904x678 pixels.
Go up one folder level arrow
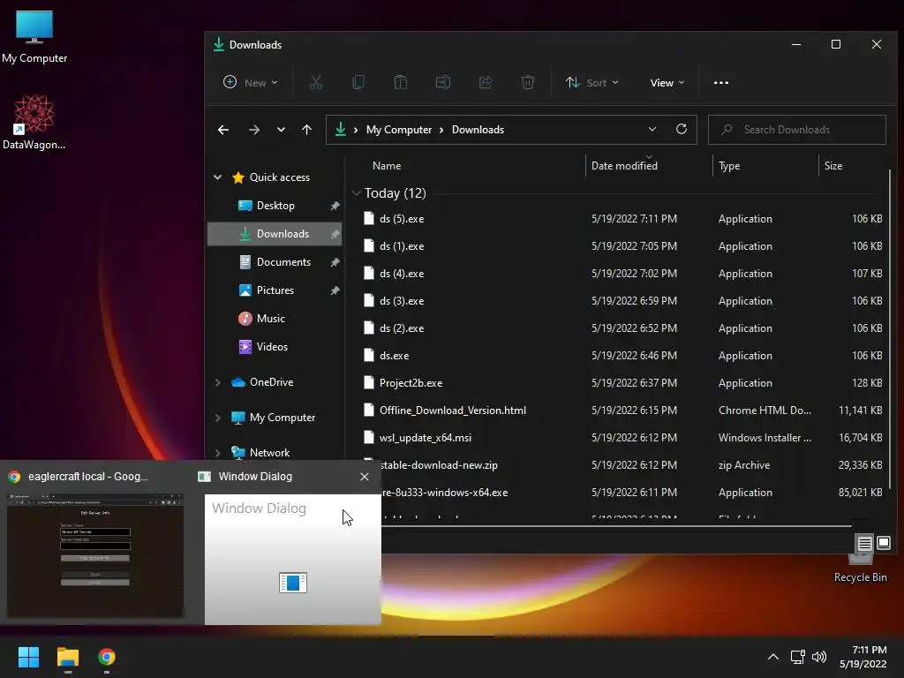(x=306, y=130)
